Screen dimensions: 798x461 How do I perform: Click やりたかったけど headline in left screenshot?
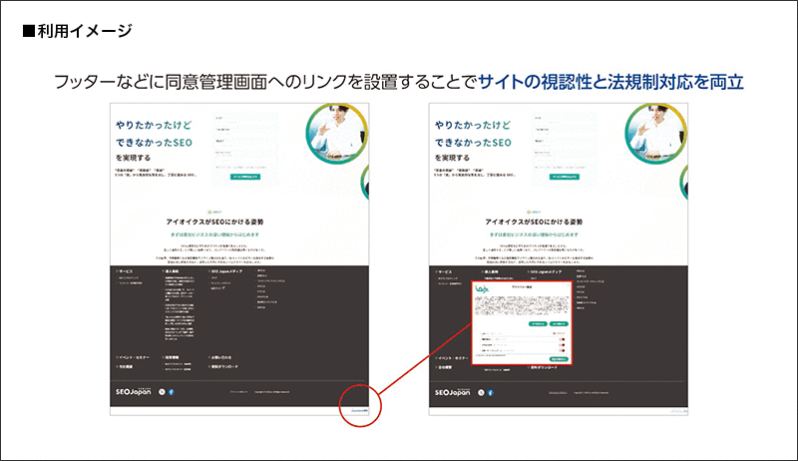154,125
